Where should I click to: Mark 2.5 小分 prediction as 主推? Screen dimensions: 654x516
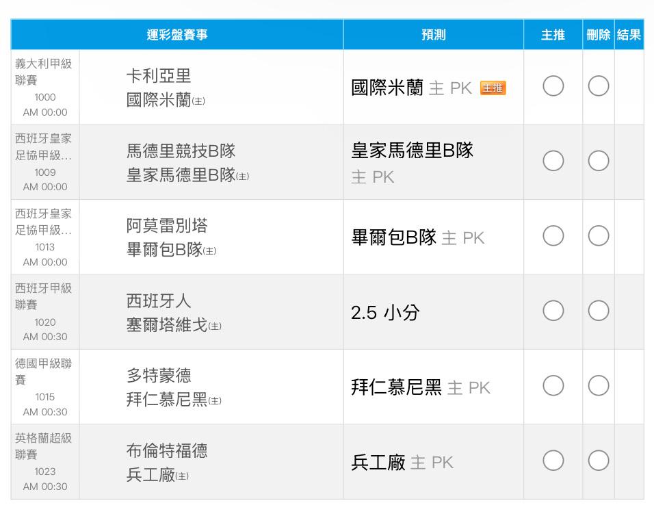tap(553, 311)
